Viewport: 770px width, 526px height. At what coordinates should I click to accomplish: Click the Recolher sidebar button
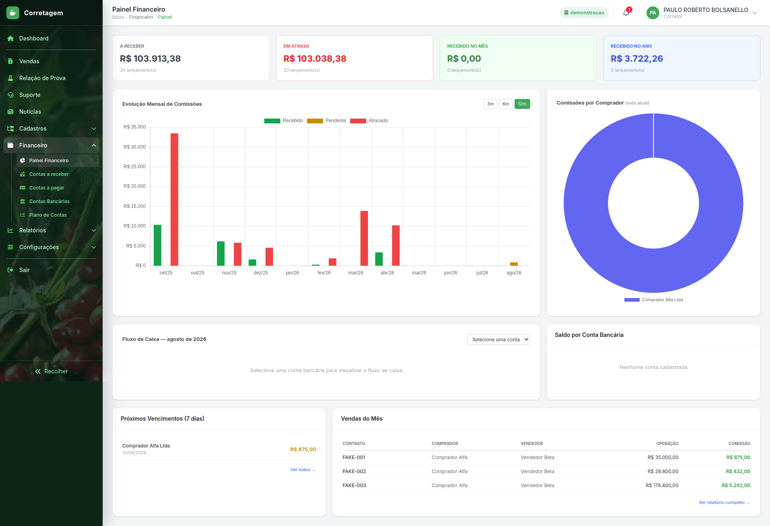[x=51, y=371]
